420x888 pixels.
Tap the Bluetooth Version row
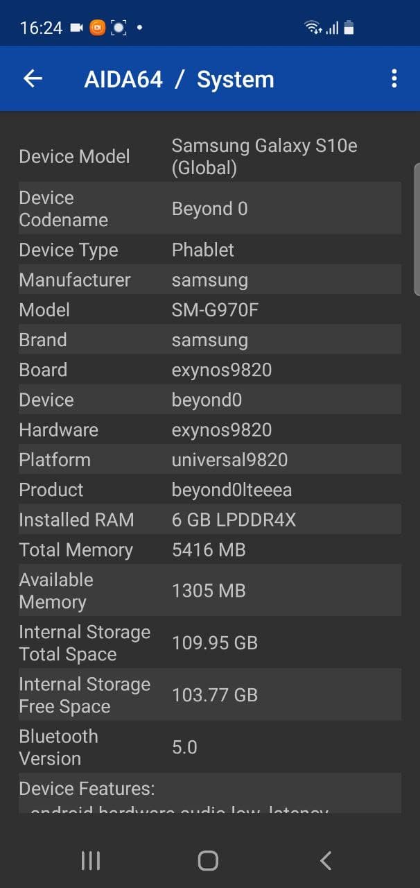pos(209,747)
